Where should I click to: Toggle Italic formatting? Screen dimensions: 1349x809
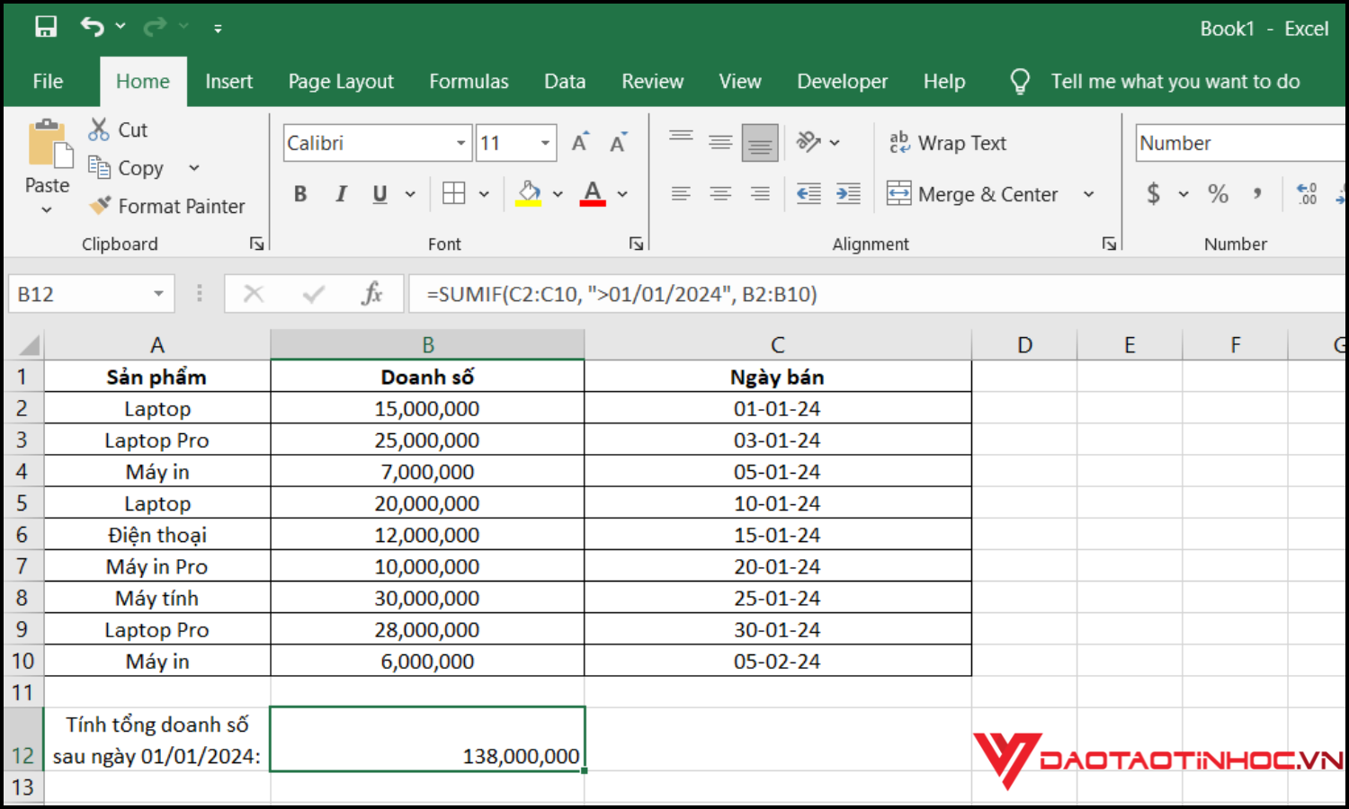pyautogui.click(x=341, y=194)
